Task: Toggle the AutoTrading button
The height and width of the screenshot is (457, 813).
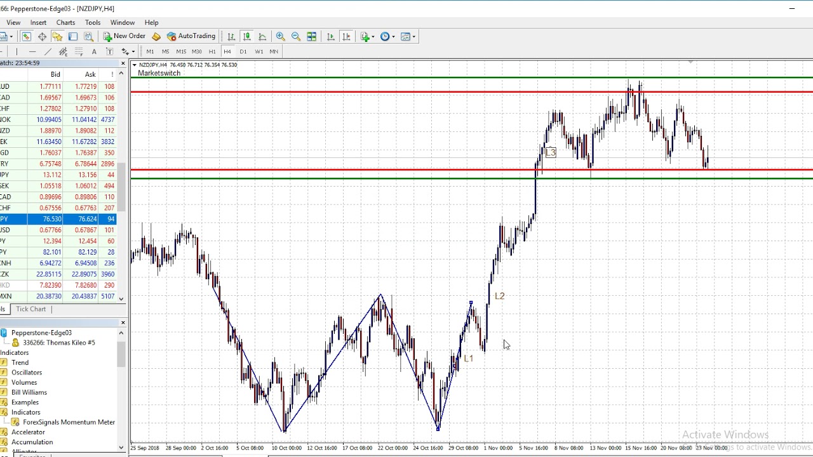Action: click(x=191, y=36)
